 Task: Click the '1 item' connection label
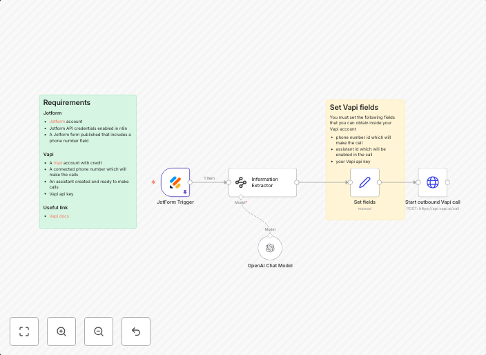[209, 178]
